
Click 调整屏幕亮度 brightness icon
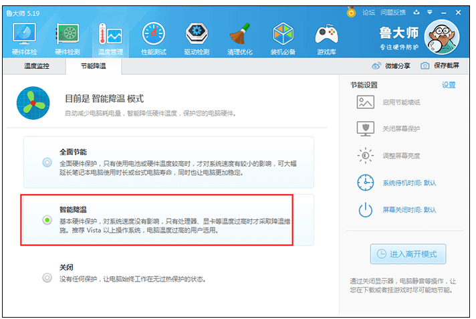tap(366, 156)
